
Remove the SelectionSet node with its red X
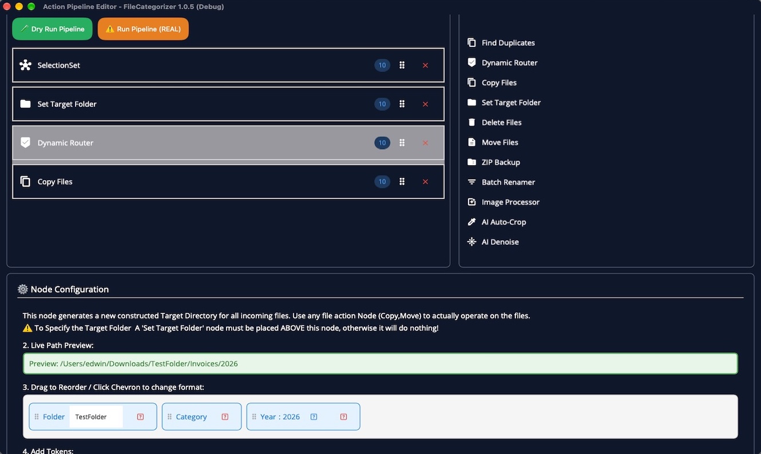(425, 65)
